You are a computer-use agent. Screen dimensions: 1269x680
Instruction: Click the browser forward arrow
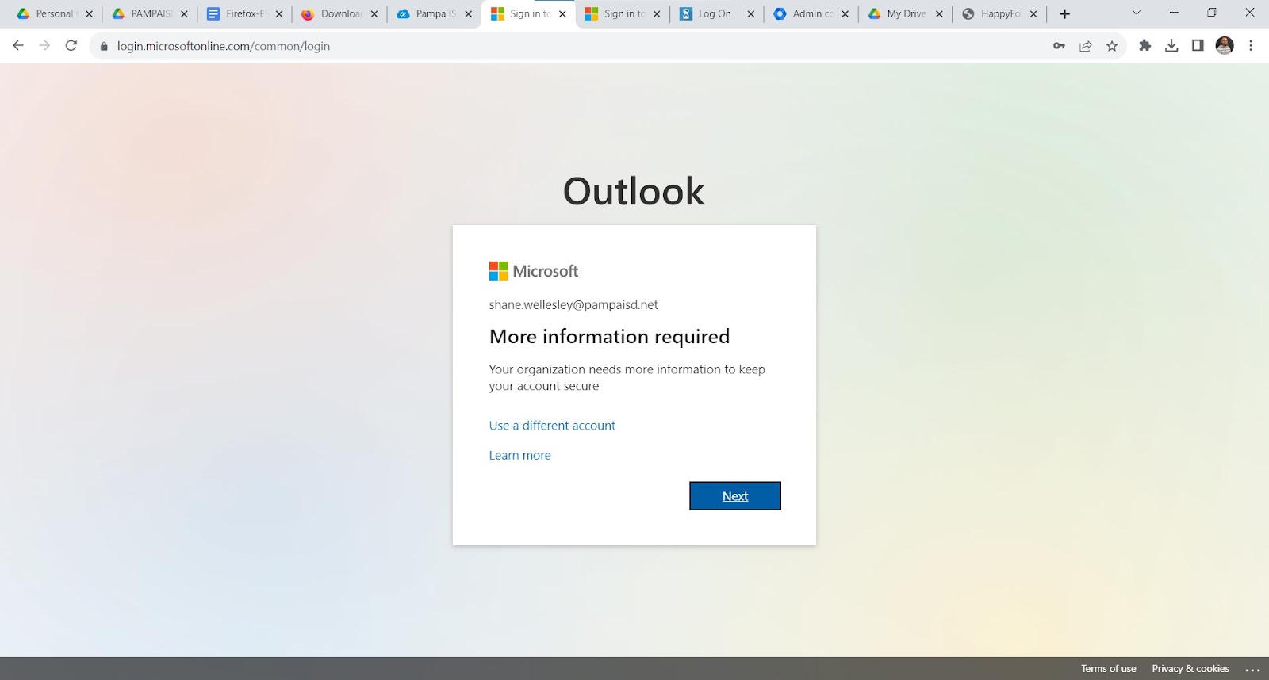44,46
